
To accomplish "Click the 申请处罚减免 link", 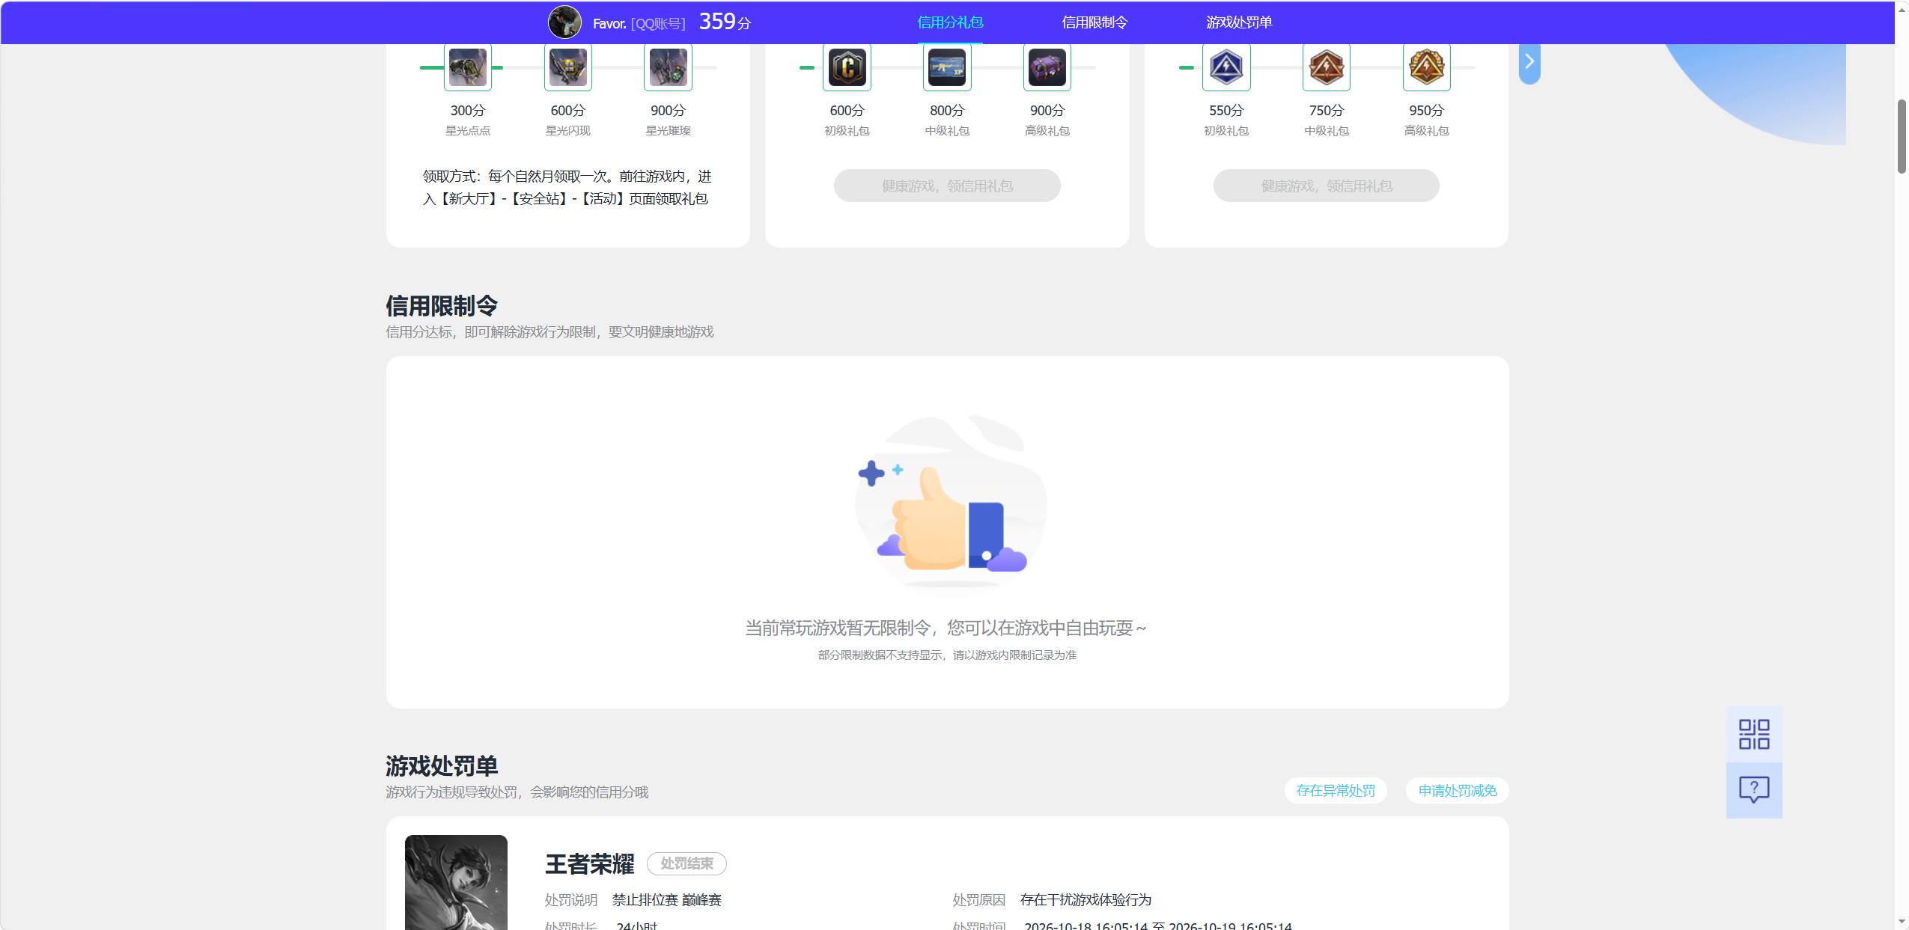I will pos(1458,791).
